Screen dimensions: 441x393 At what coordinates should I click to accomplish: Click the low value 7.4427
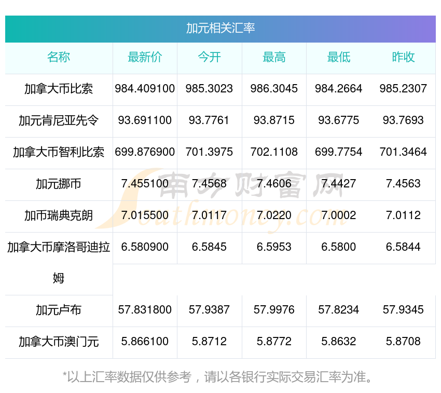click(x=339, y=184)
